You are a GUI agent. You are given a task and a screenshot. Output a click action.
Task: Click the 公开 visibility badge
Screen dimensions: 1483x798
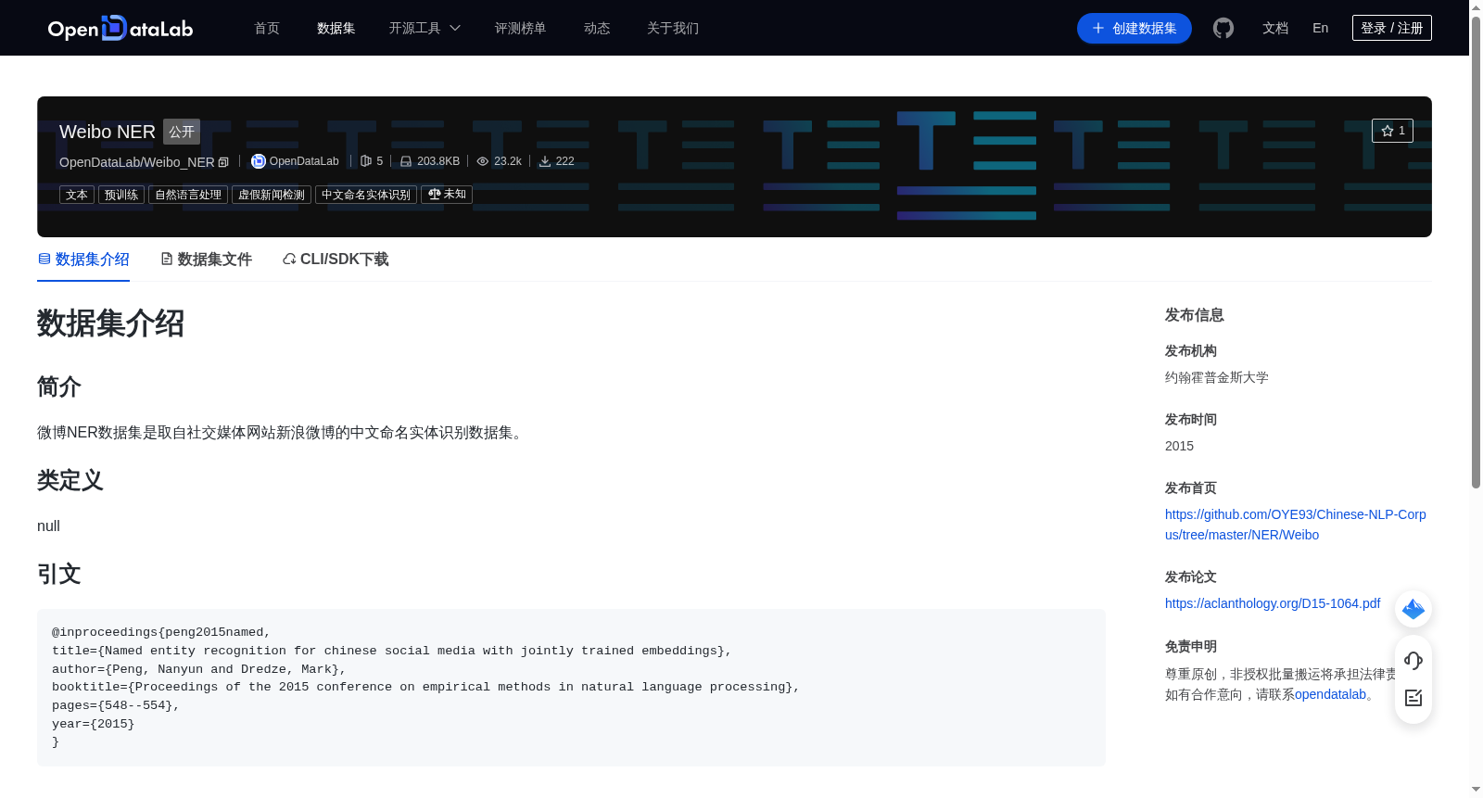coord(182,132)
